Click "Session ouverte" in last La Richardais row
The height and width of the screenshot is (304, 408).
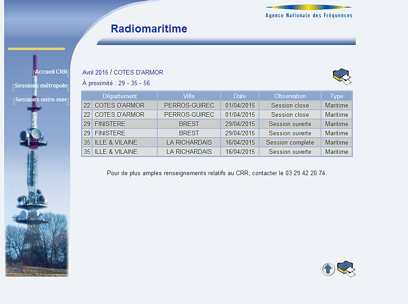290,152
